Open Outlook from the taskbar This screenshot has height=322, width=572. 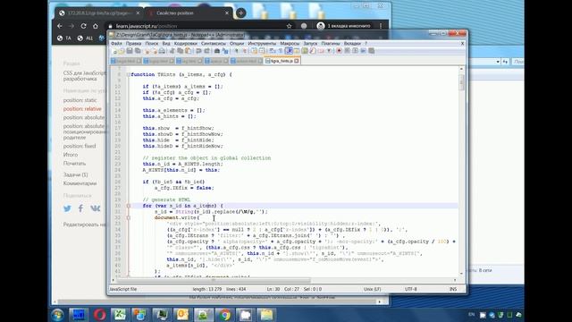point(182,315)
